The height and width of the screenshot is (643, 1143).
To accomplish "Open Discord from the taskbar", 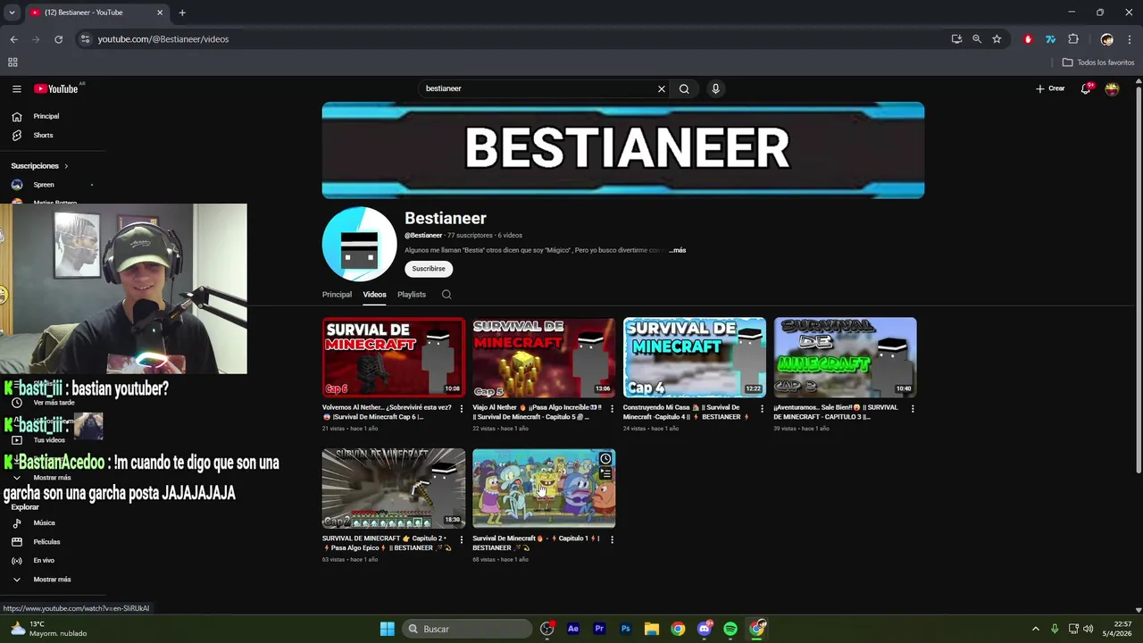I will 705,629.
